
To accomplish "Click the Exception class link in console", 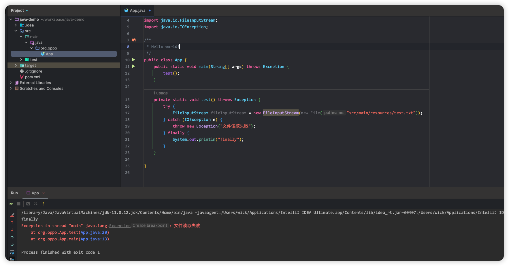I will coord(120,226).
